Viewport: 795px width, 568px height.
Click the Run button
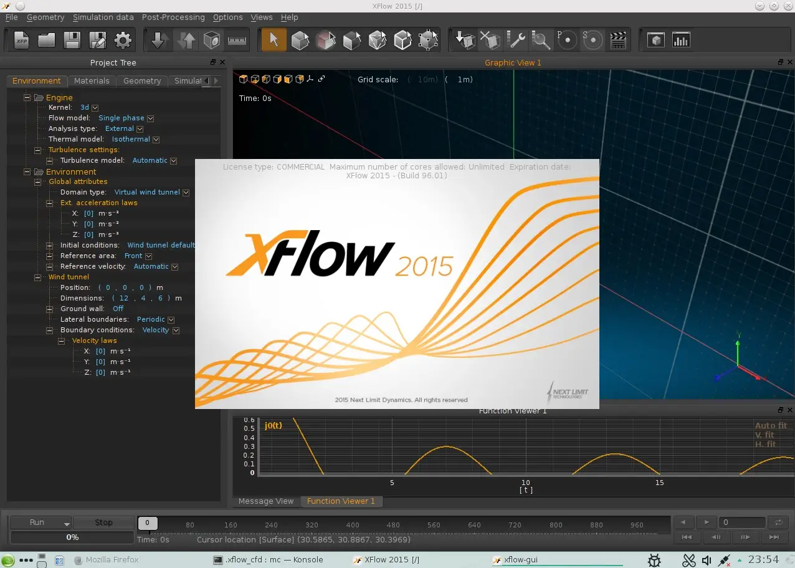[x=41, y=522]
